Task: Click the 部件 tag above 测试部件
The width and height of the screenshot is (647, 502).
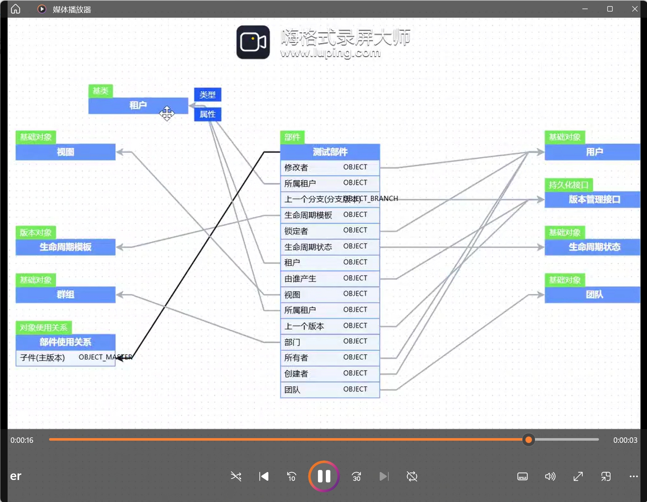Action: 292,137
